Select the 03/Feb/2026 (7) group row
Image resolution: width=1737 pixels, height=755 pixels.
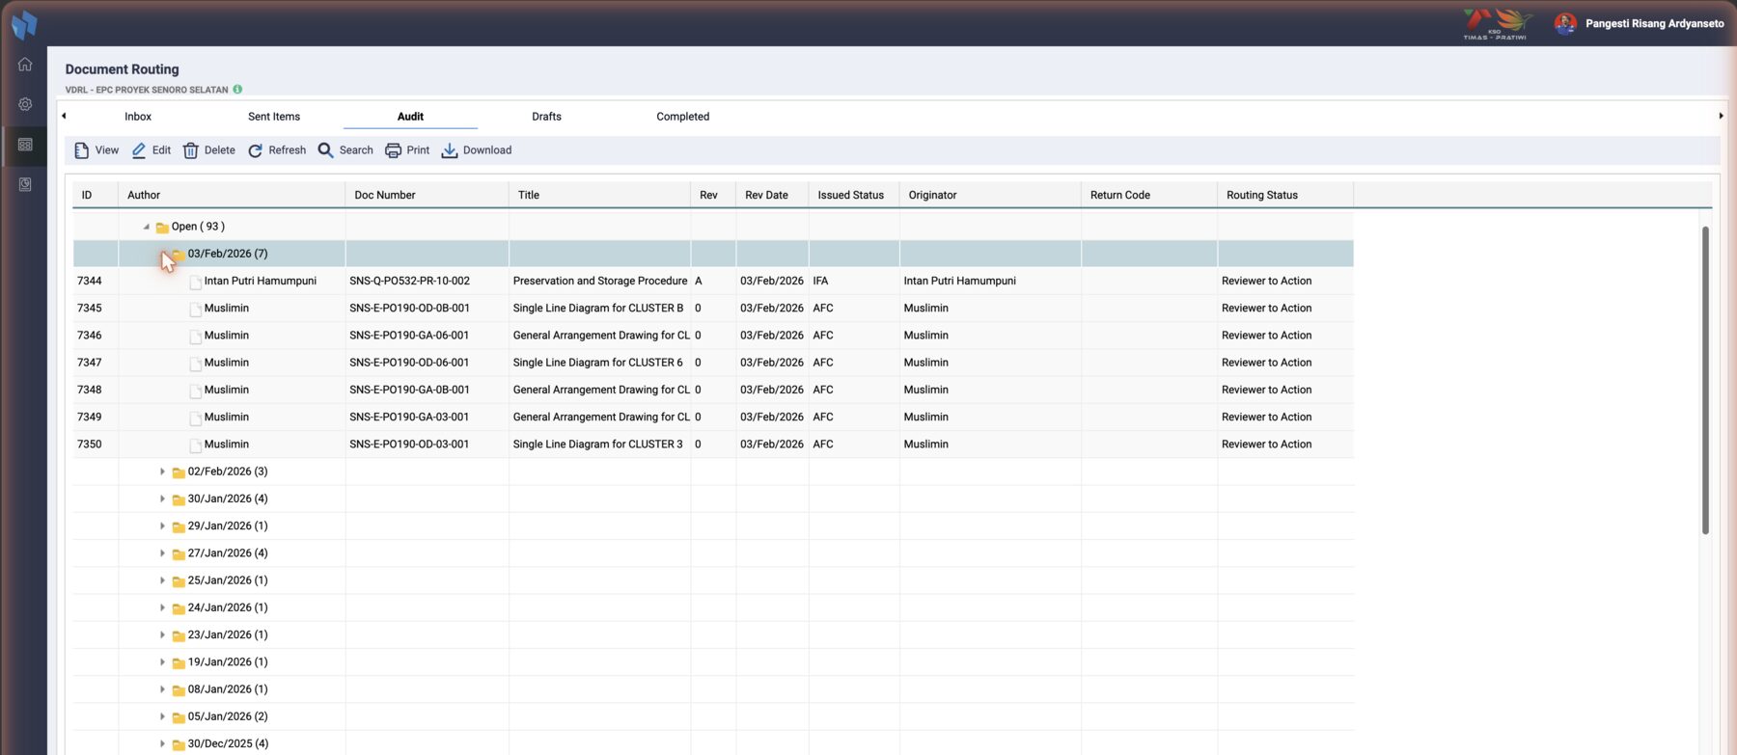pyautogui.click(x=713, y=254)
